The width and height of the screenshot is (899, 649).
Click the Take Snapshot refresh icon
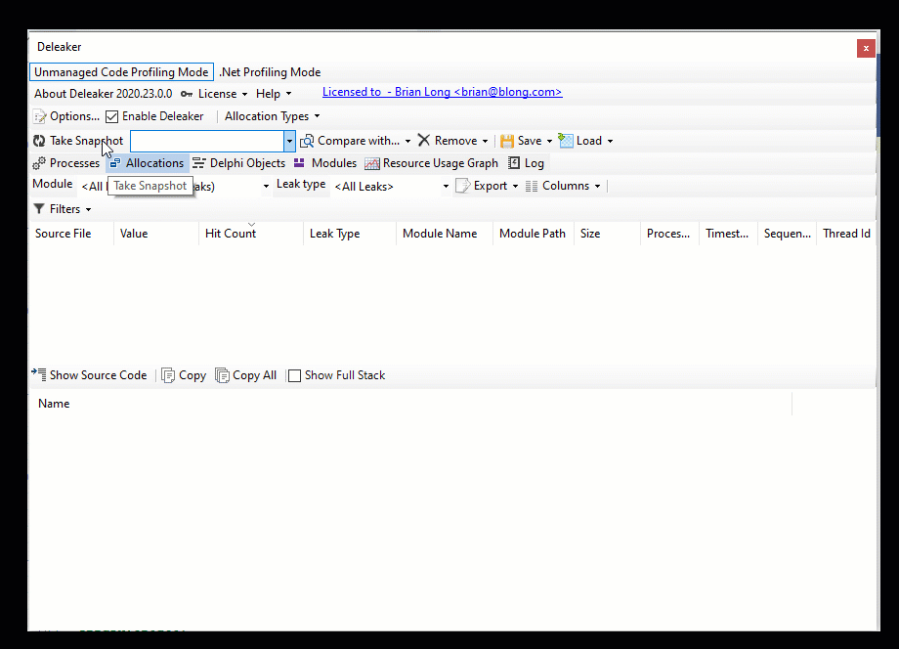[x=39, y=141]
